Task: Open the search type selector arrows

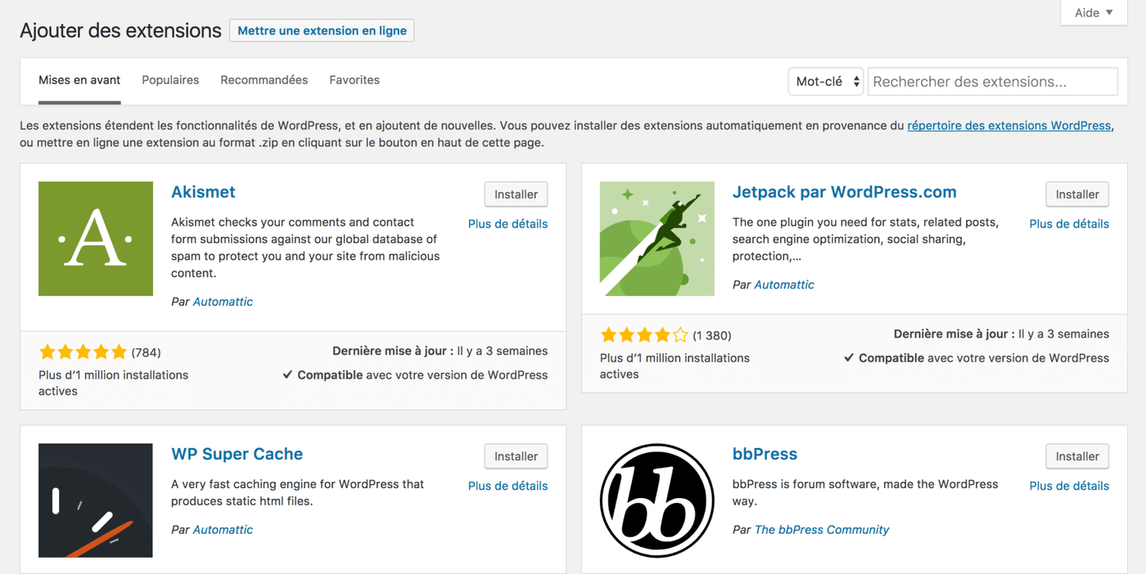Action: 856,81
